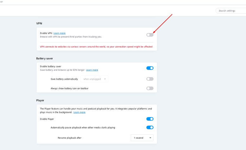Turn off the Enable Player switch
Screen dimensions: 246x150
click(150, 119)
